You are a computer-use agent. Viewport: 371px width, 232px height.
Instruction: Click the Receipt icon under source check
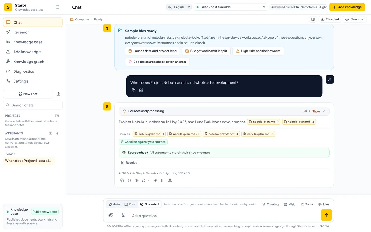tap(122, 163)
